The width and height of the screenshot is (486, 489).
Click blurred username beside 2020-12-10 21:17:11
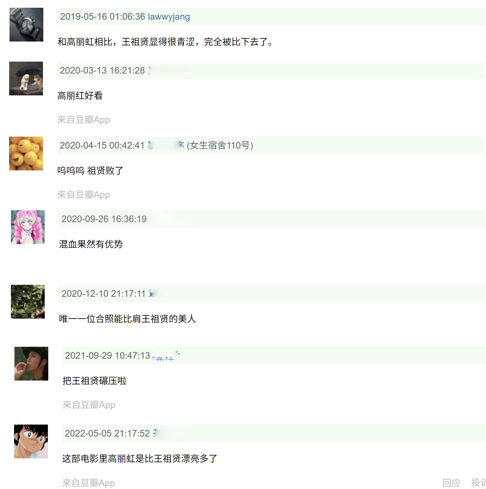152,294
